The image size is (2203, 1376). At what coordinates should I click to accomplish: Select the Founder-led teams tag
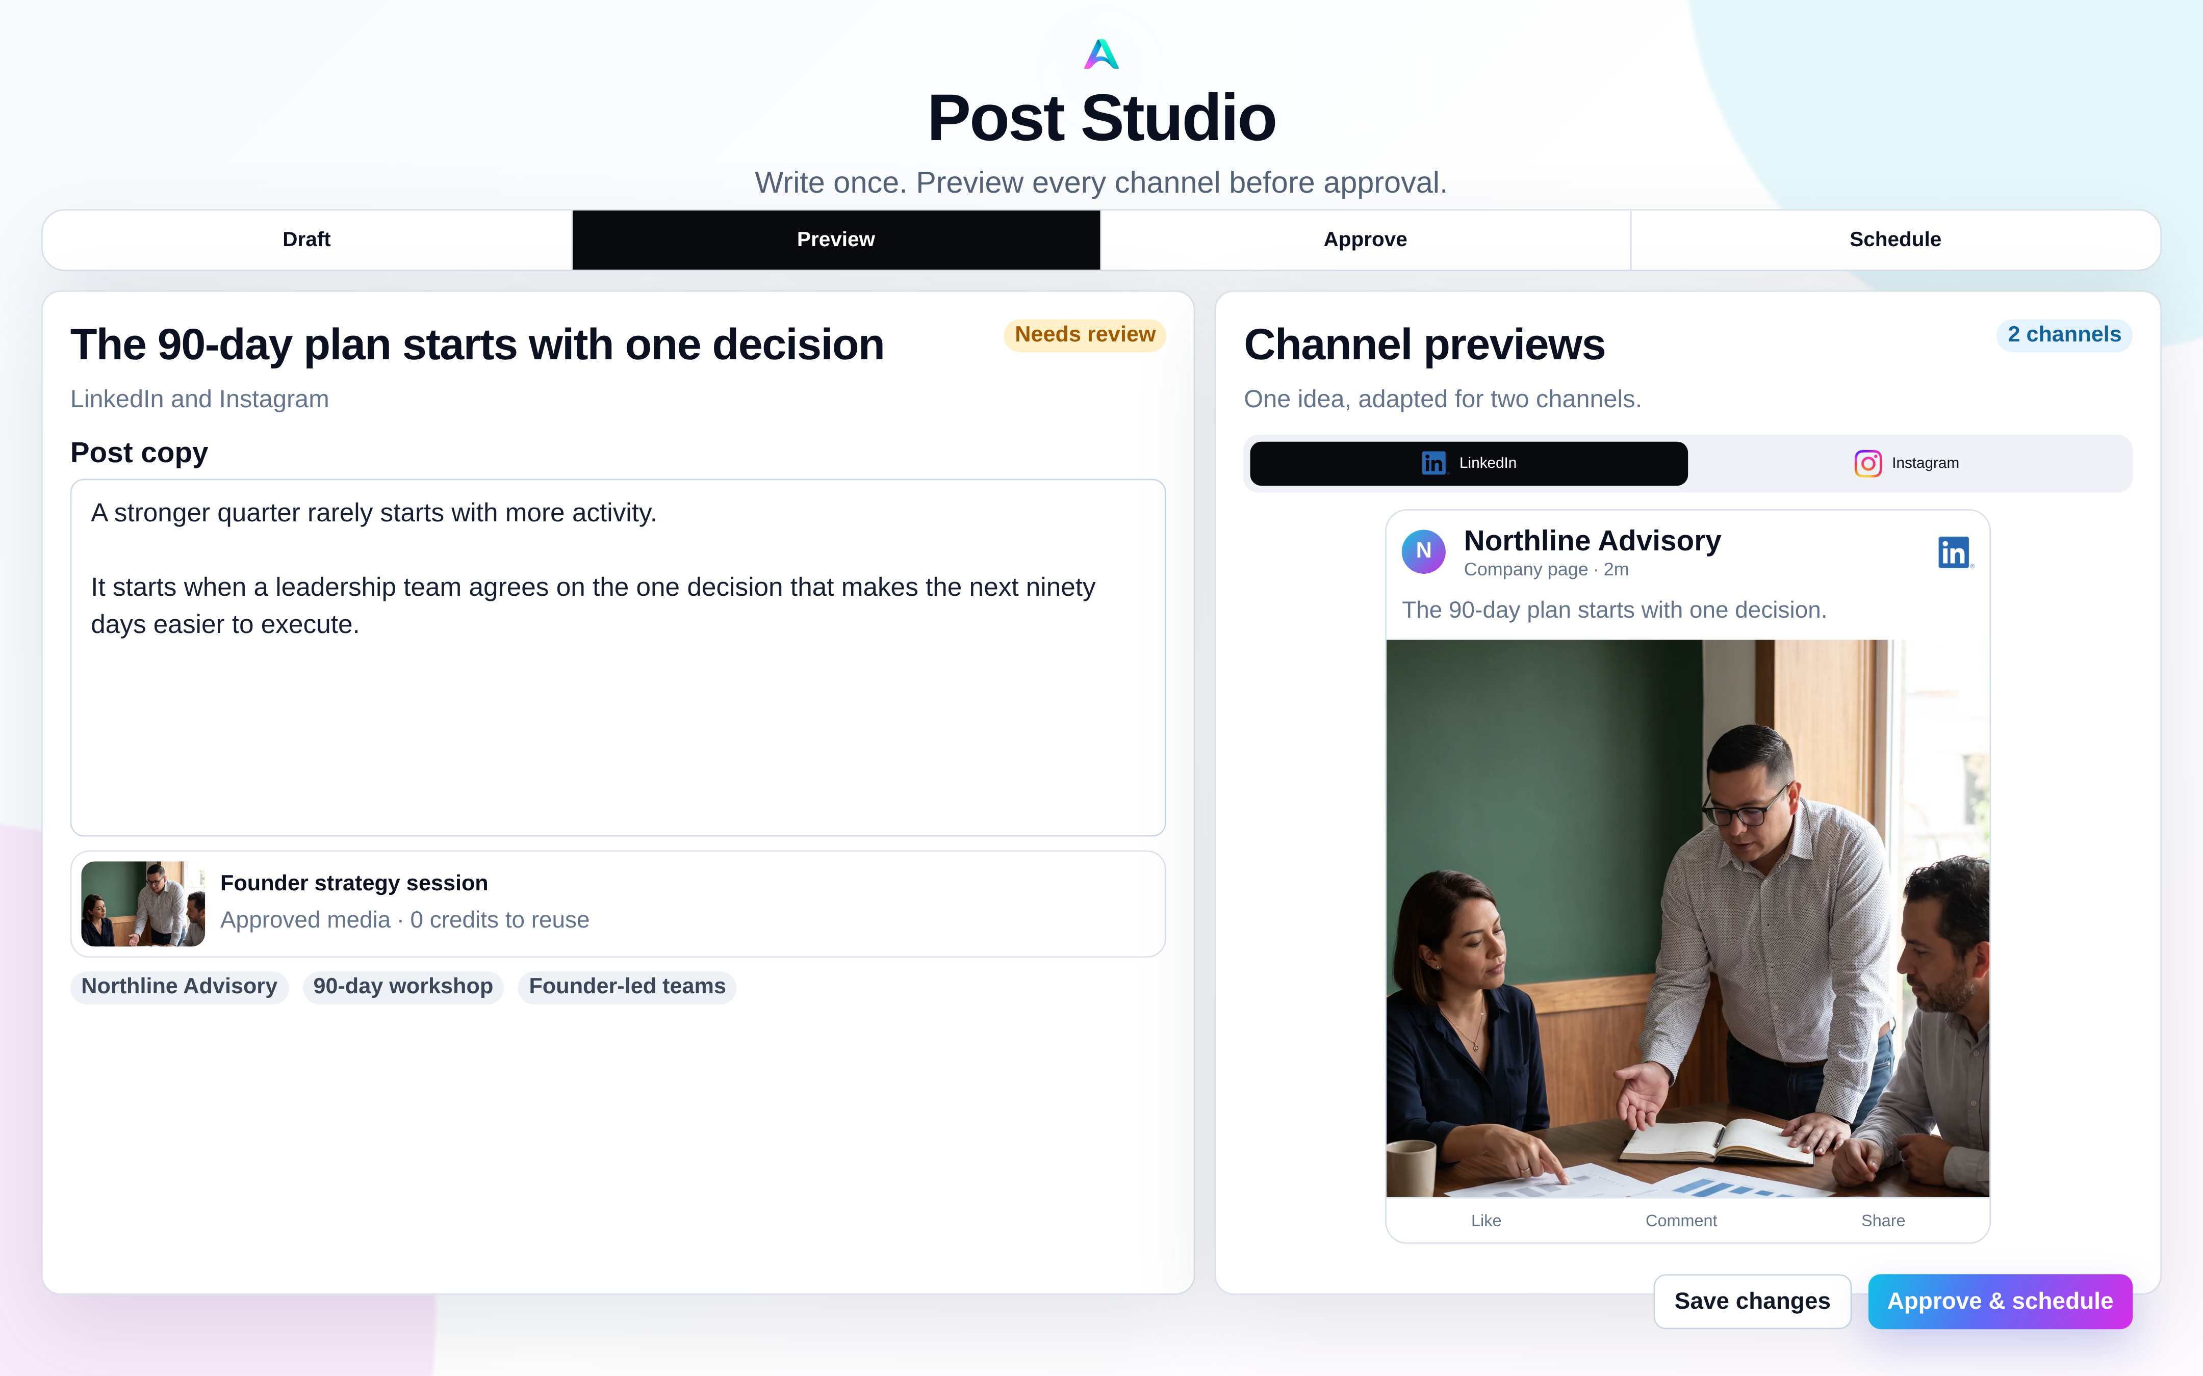tap(627, 987)
